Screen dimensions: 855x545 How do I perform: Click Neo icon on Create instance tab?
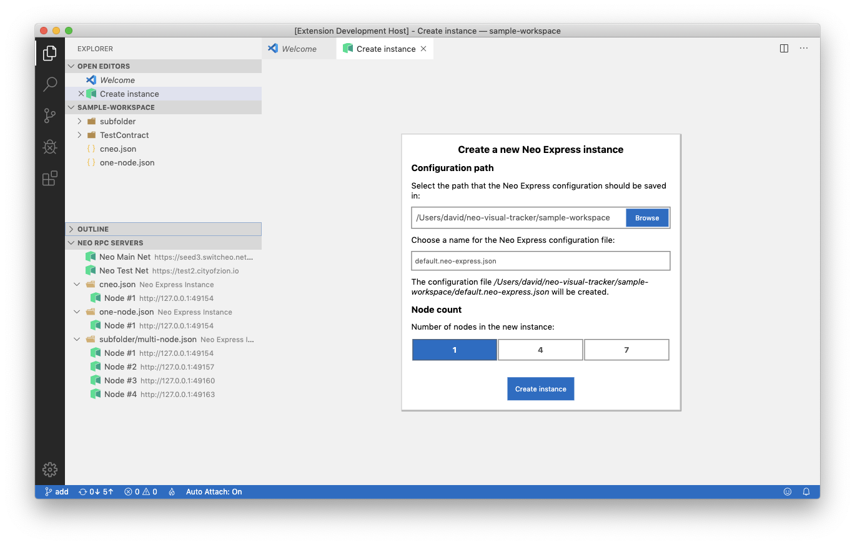point(348,49)
